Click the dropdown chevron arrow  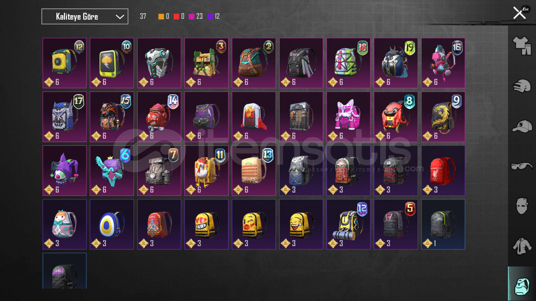pyautogui.click(x=120, y=17)
